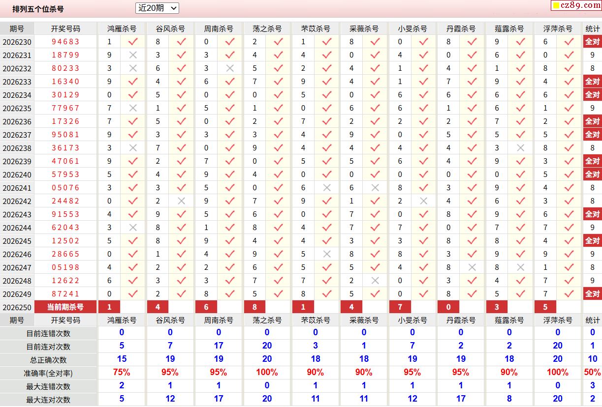Click the check mark for 浮萍杀号 in row 2026230
Screen dimensions: 602x407
click(x=569, y=42)
